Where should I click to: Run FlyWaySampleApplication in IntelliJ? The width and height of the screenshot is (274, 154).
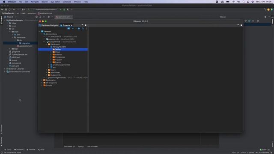tap(60, 9)
